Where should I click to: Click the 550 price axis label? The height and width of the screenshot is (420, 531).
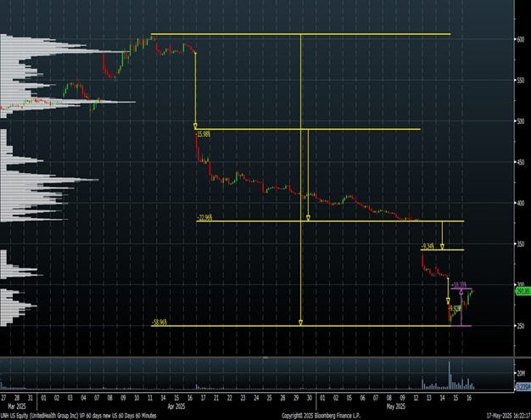tap(520, 81)
